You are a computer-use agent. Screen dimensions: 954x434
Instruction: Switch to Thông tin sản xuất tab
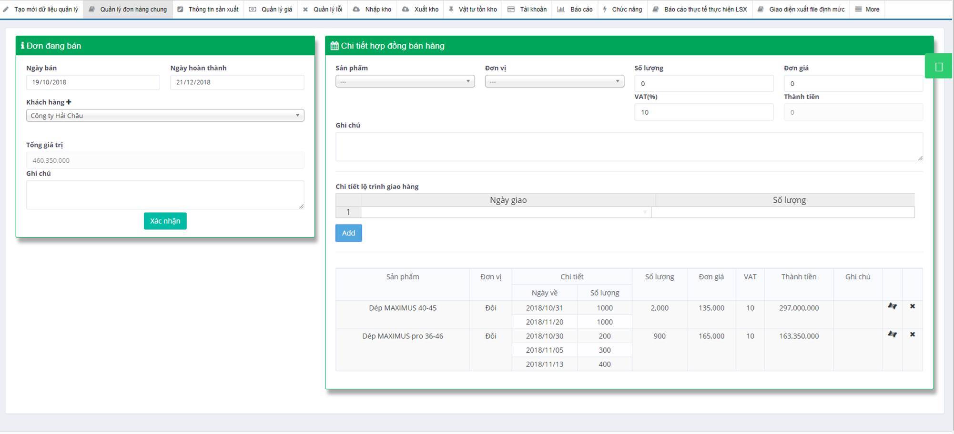click(x=208, y=9)
